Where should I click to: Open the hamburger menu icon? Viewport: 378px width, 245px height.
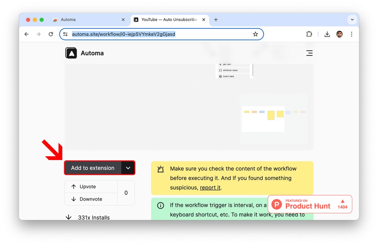coord(309,53)
